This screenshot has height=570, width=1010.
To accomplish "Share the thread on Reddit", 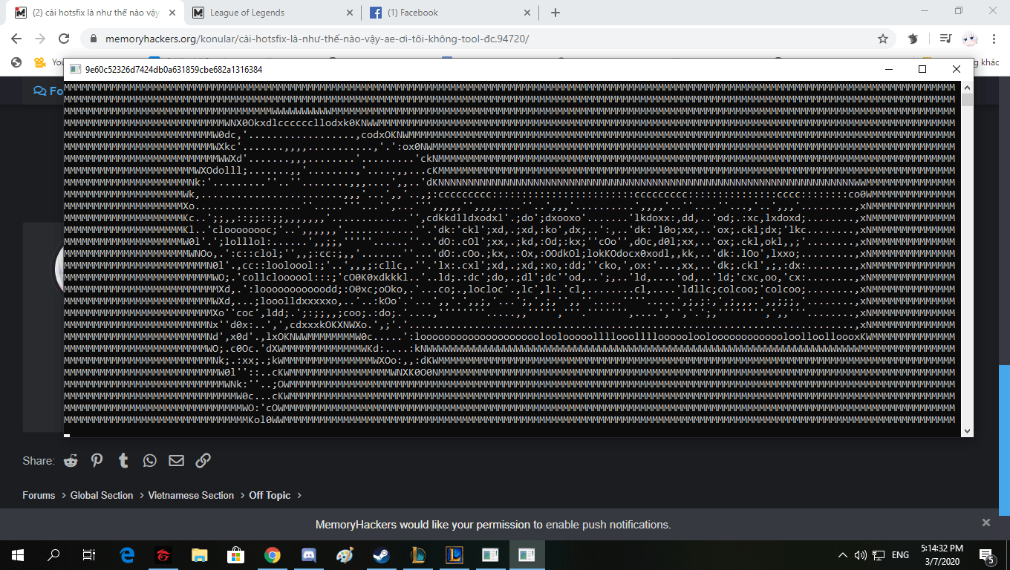I will point(71,461).
